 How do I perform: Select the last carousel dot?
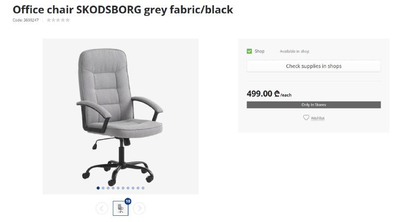(143, 188)
